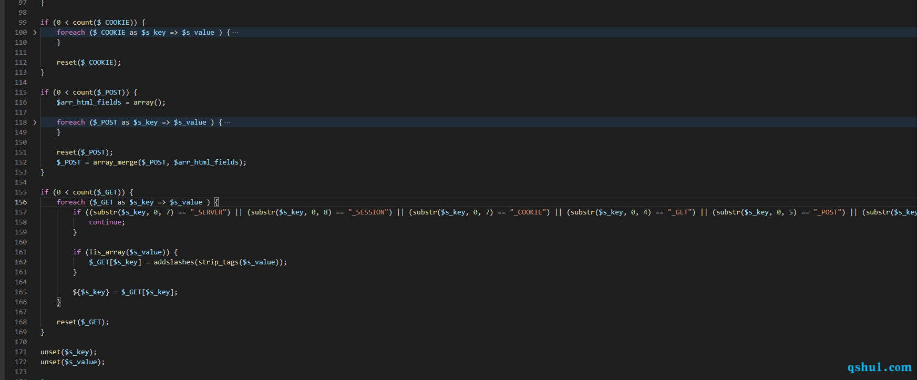Click the reset($_GET); statement
Screen dimensions: 917x380
click(x=83, y=322)
